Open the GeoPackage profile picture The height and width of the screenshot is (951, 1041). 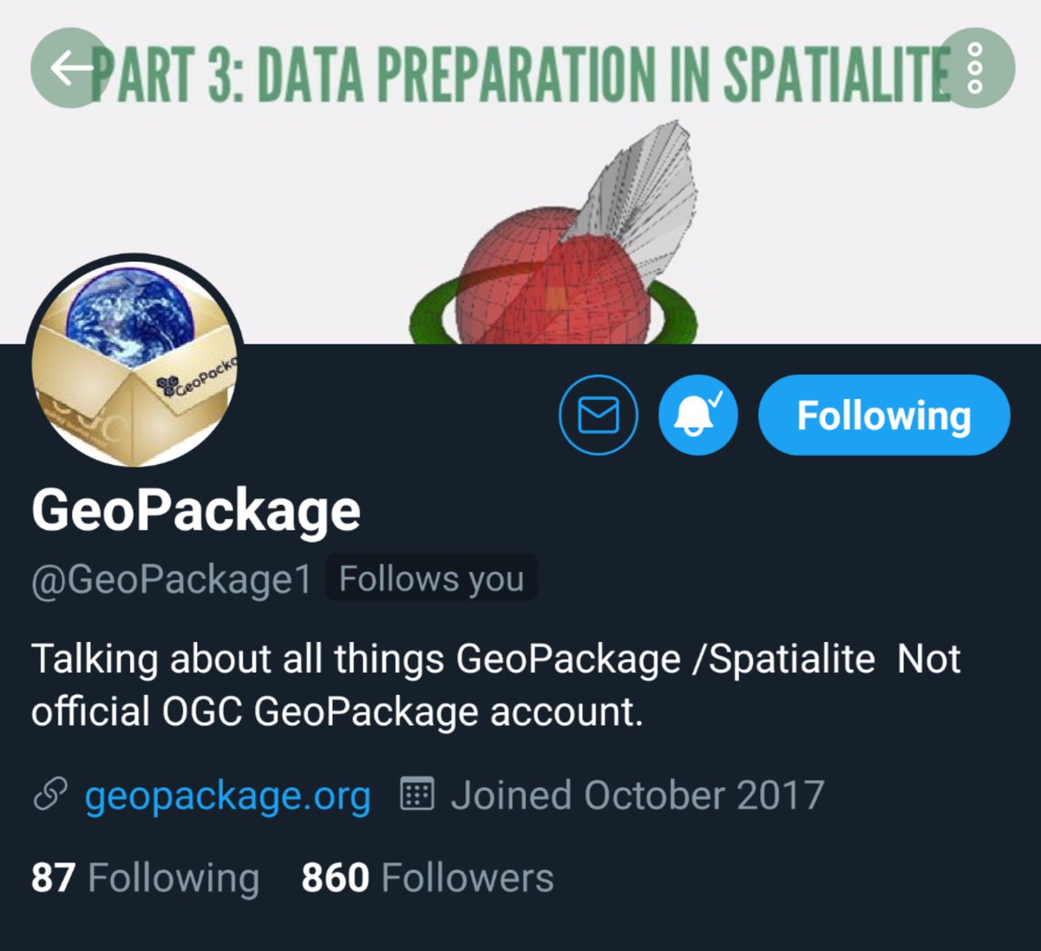(135, 361)
